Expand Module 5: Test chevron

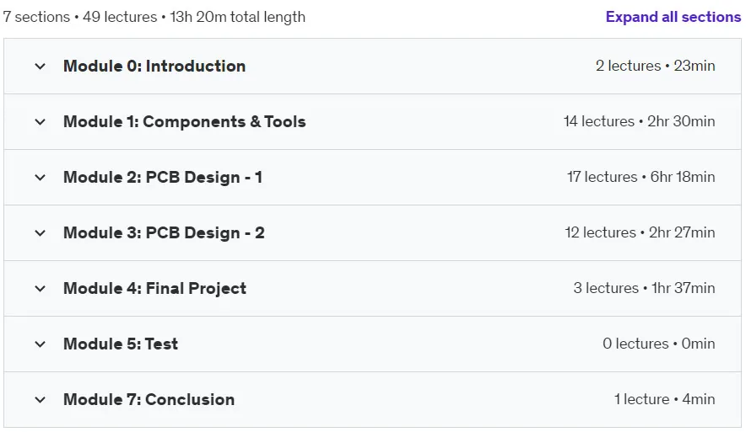pos(41,344)
